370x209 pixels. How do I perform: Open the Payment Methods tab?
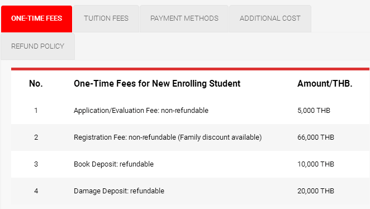click(x=184, y=19)
